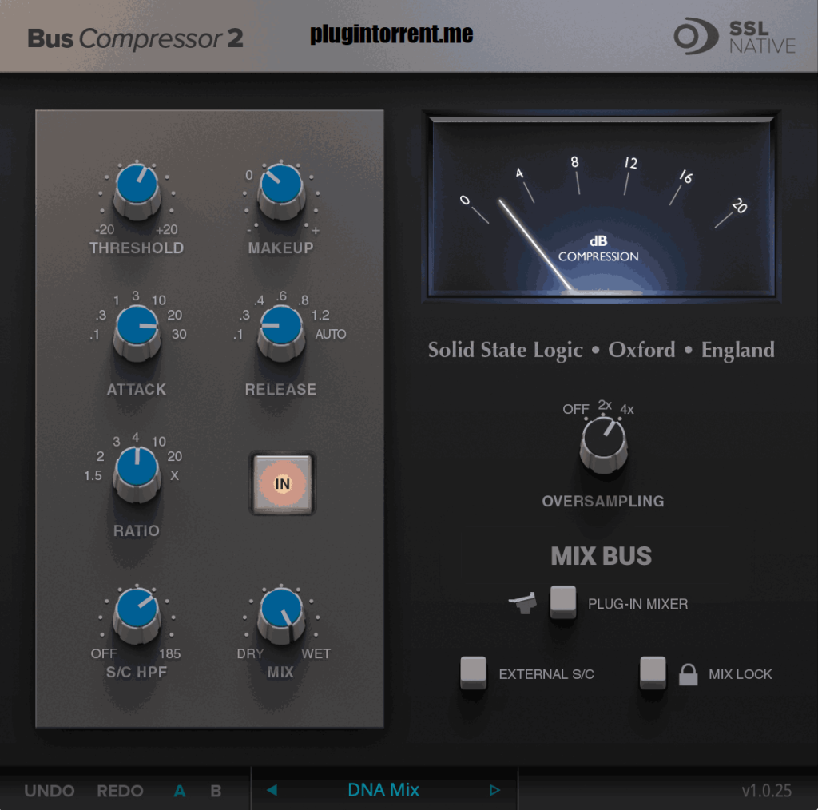The height and width of the screenshot is (810, 818).
Task: Click the Bus Compressor 2 title
Action: pyautogui.click(x=135, y=38)
